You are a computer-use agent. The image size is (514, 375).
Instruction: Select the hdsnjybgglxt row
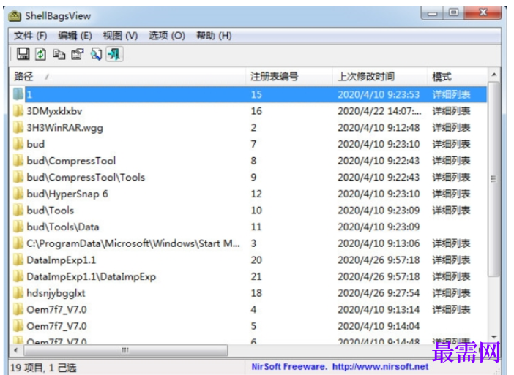[248, 292]
